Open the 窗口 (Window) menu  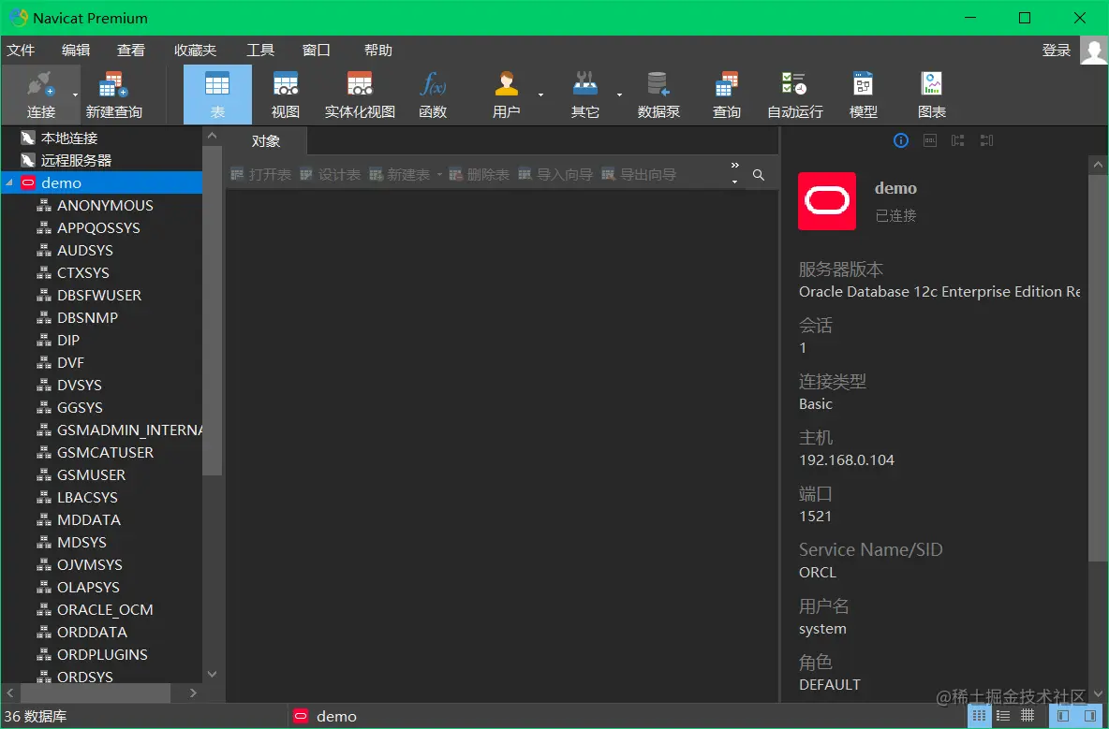(317, 51)
